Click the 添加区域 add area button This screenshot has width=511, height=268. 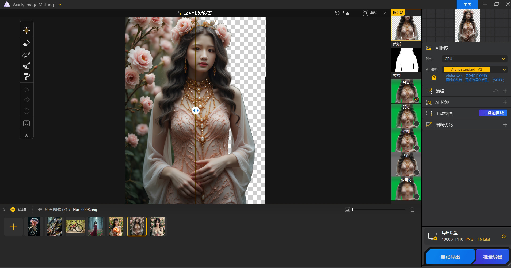(x=493, y=113)
